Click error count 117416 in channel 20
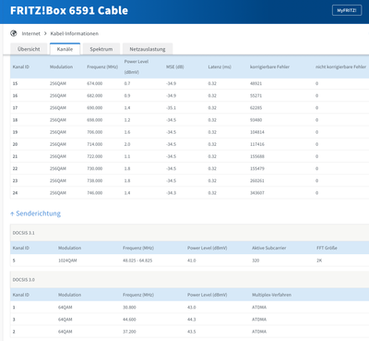 point(257,144)
